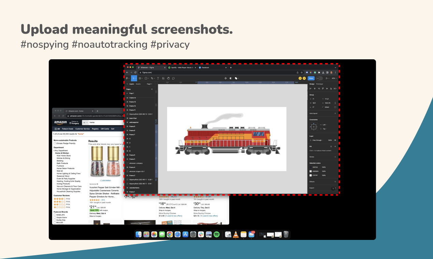This screenshot has height=259, width=433.
Task: Click the FFFFFF selection color swatch
Action: pyautogui.click(x=311, y=175)
